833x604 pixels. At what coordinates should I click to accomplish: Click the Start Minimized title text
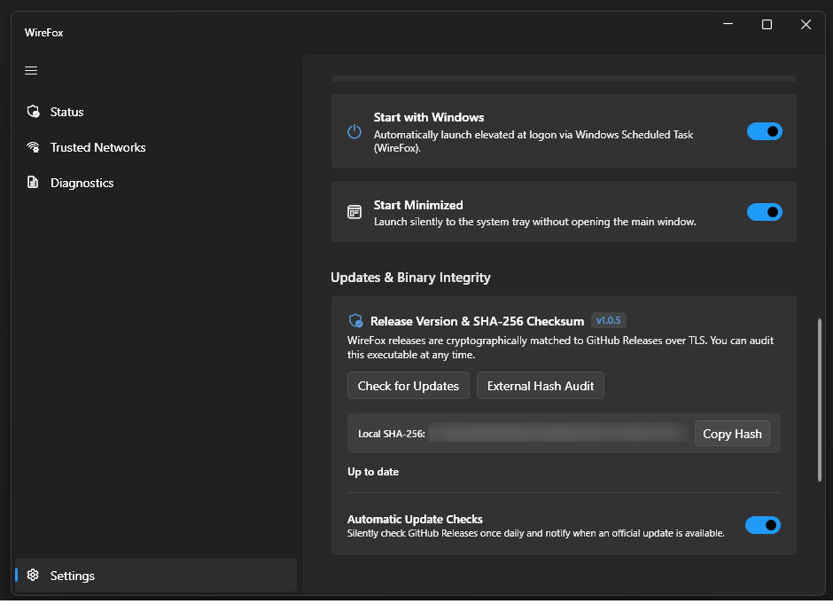click(x=418, y=205)
